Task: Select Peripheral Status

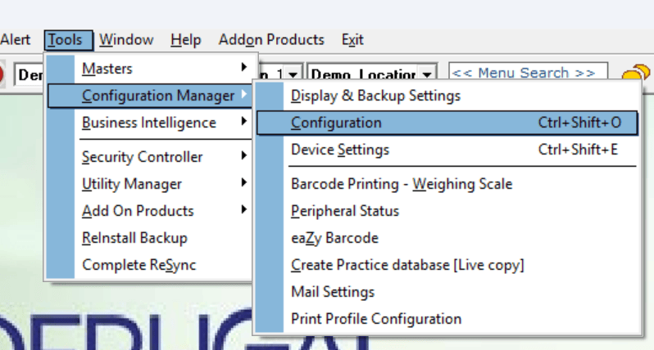Action: tap(345, 211)
